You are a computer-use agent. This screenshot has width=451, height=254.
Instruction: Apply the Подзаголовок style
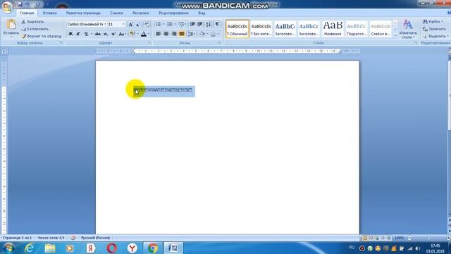pos(357,29)
